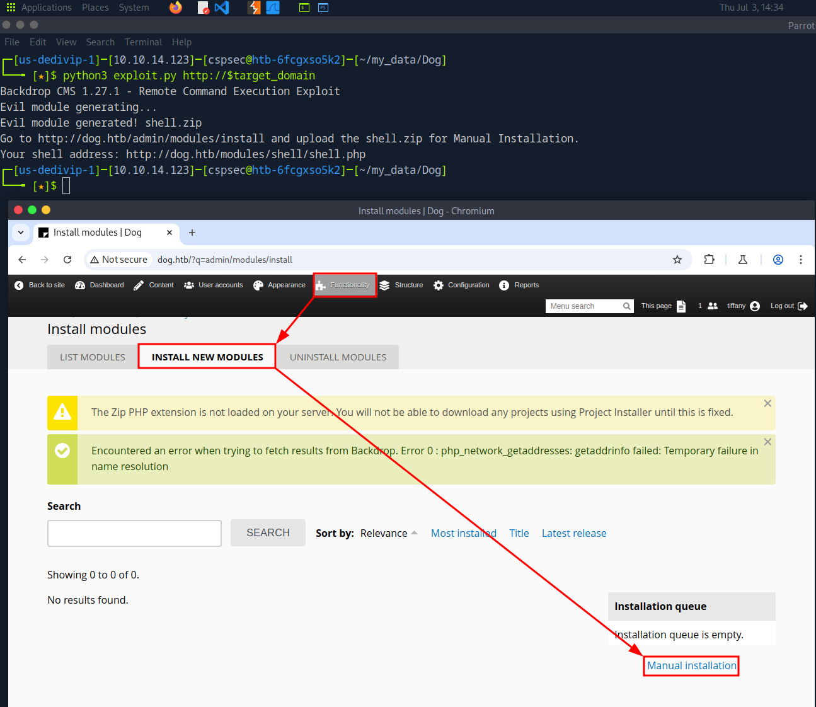The image size is (816, 707).
Task: Go back using Chromium's back arrow
Action: tap(22, 260)
